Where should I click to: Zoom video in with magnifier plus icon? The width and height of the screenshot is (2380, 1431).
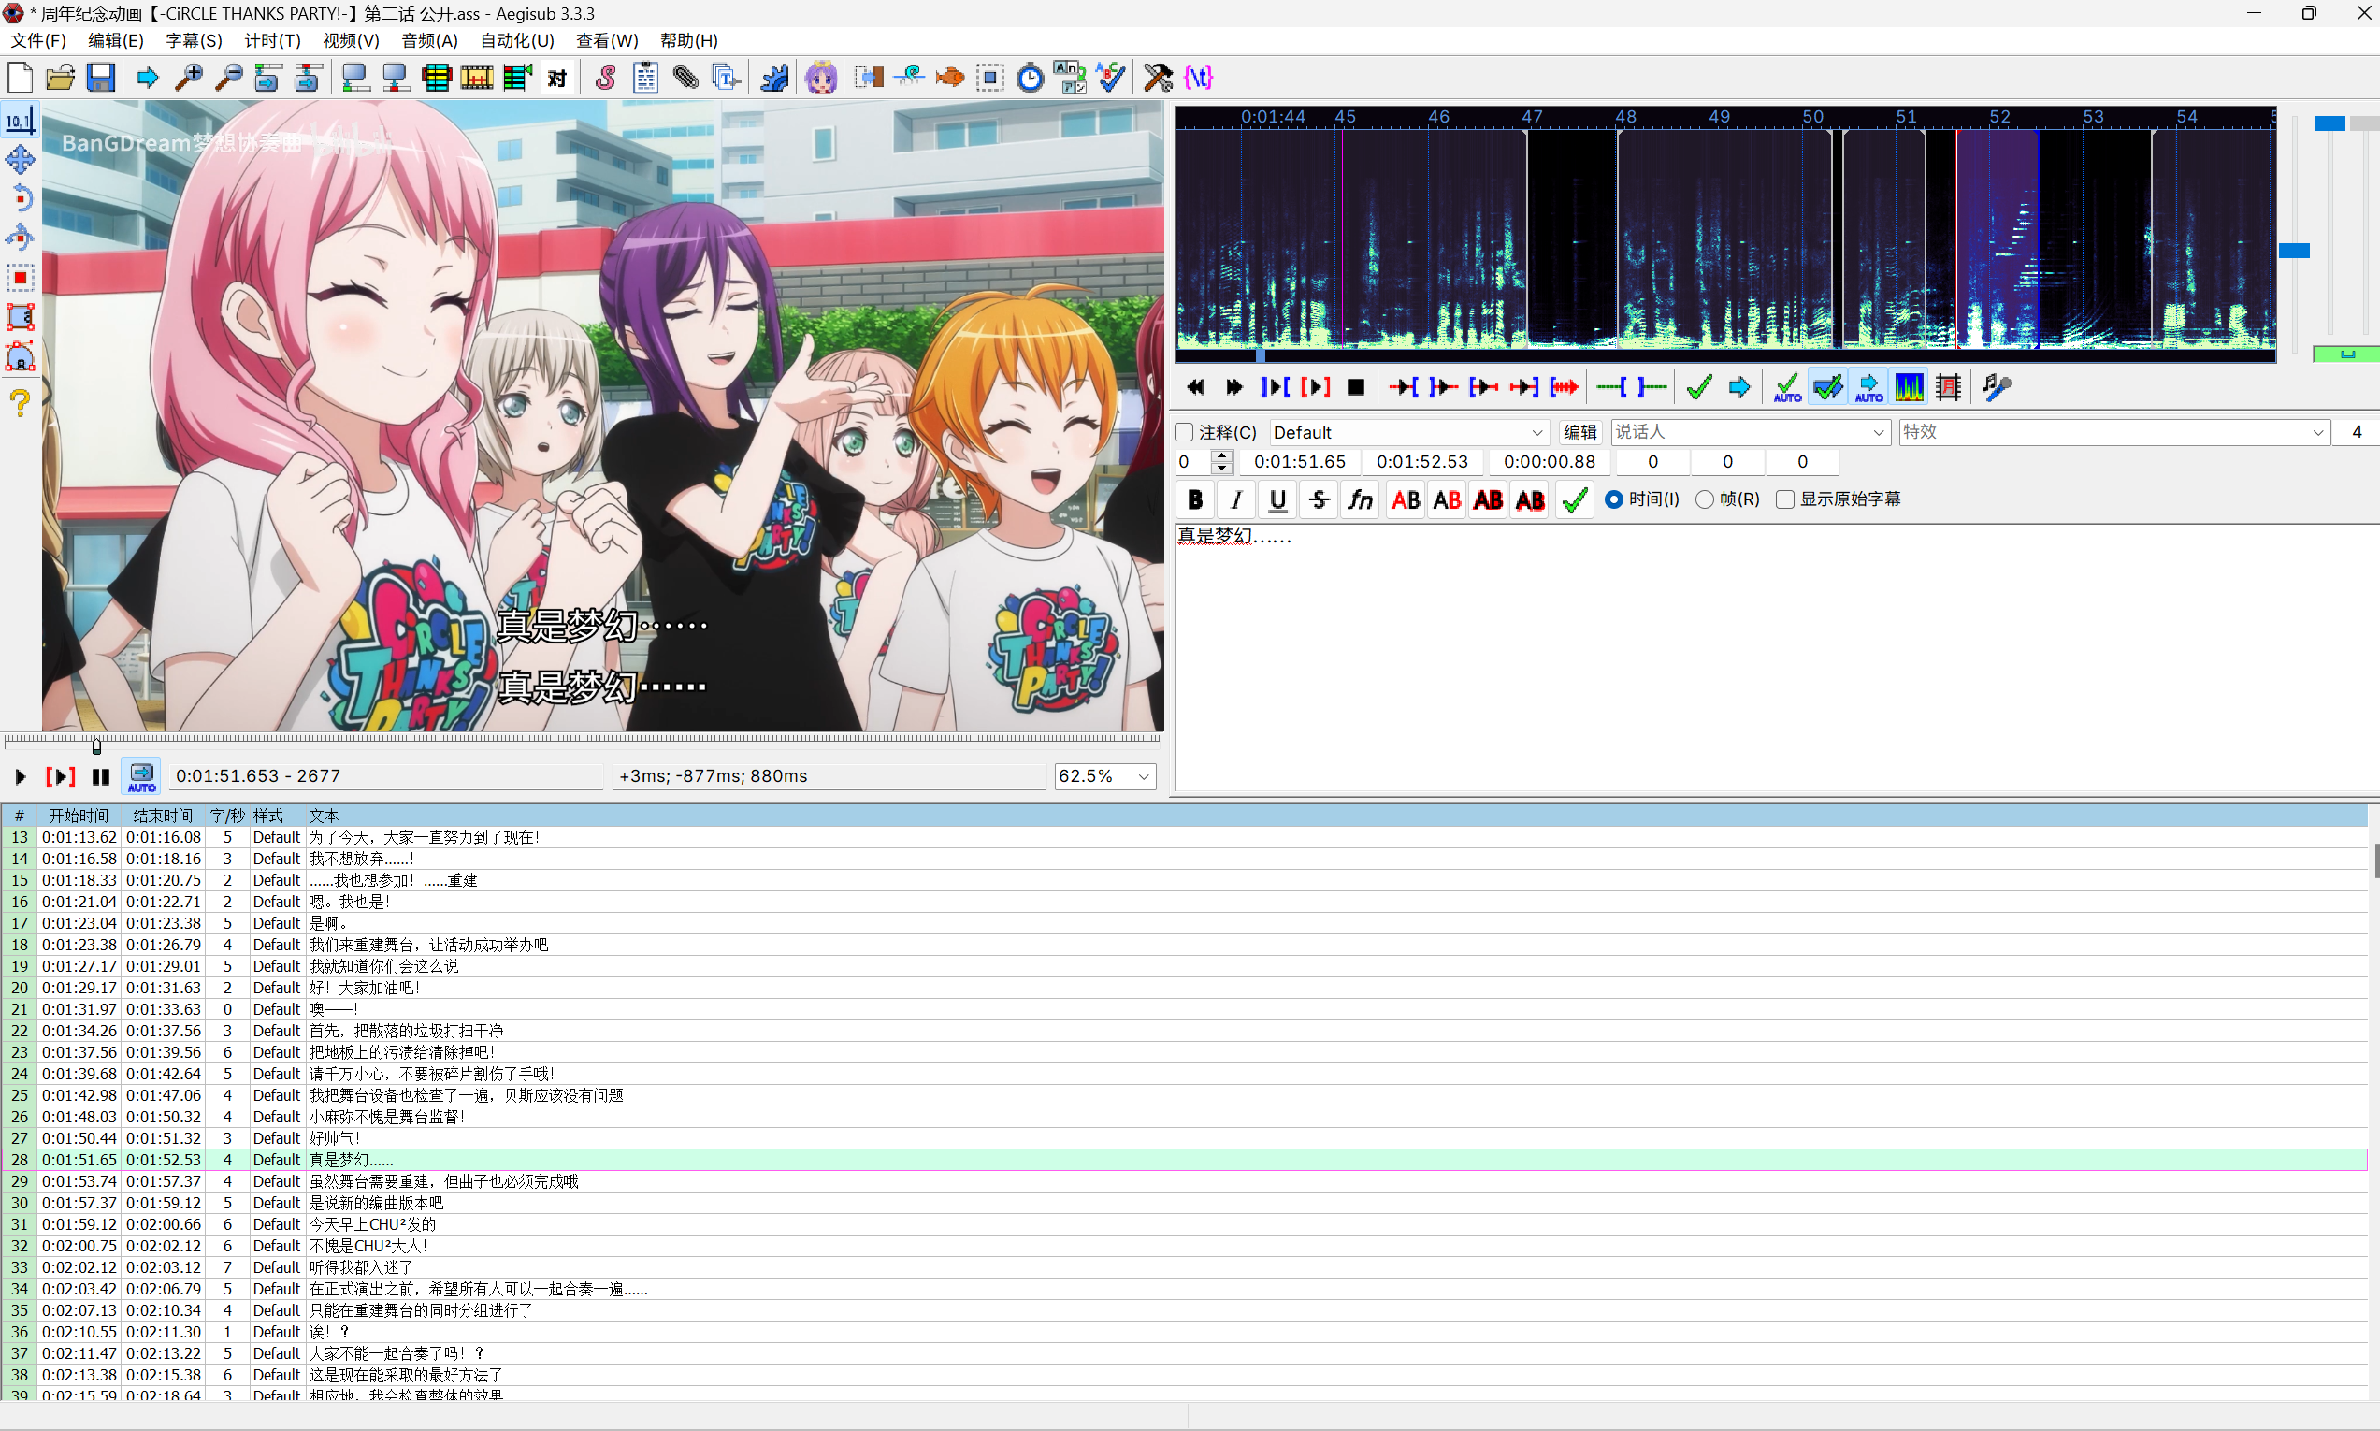(188, 77)
